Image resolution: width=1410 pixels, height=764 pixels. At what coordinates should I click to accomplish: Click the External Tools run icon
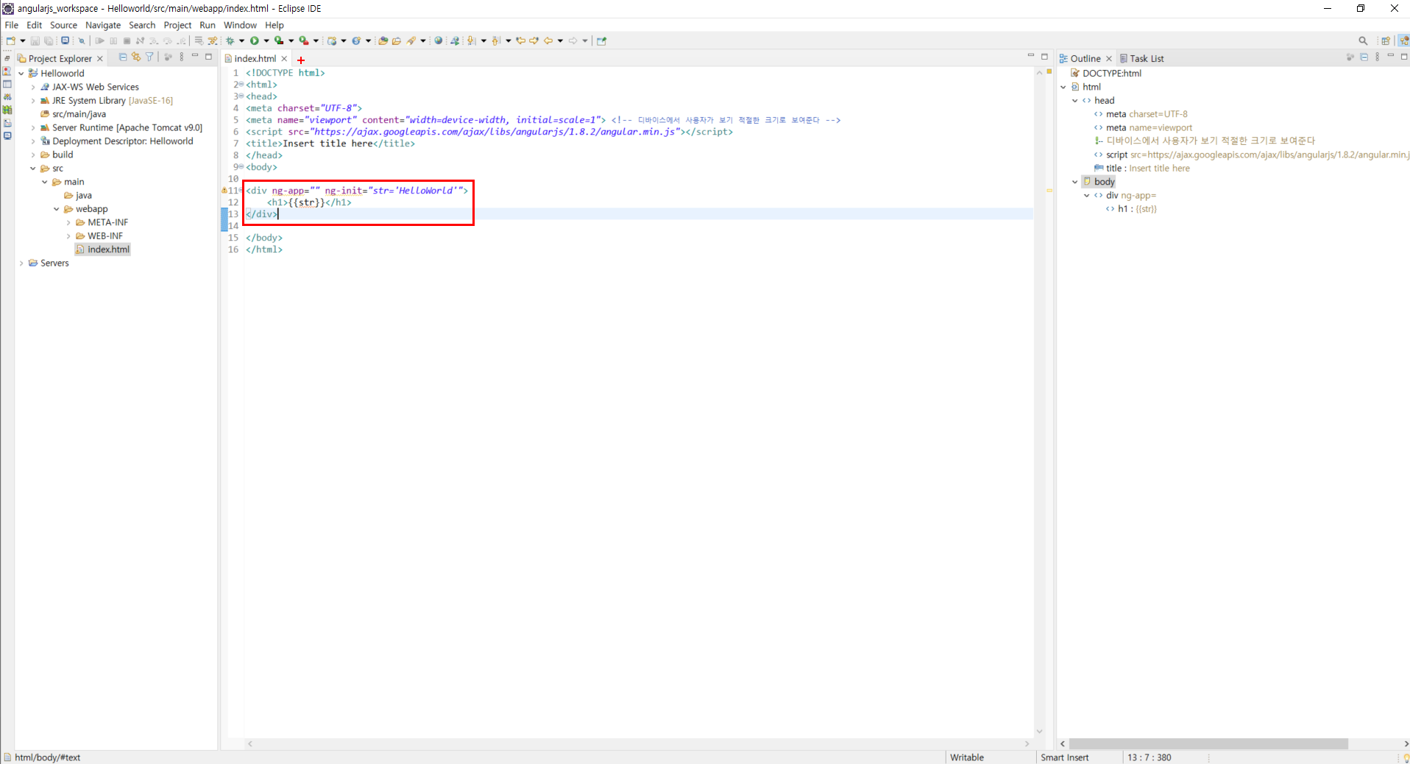point(304,41)
